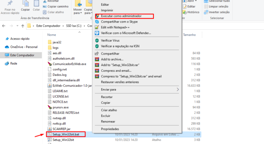The image size is (264, 144).
Task: Click Fixar no Acesso rápido pin icon
Action: [x=10, y=3]
